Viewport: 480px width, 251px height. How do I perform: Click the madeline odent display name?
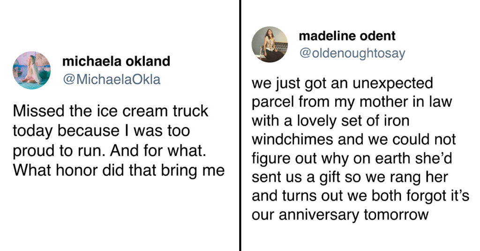click(347, 36)
